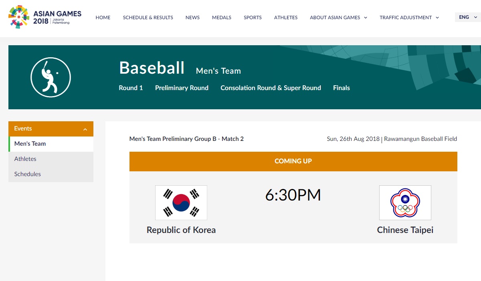Select the Preliminary Round tab

pos(182,88)
